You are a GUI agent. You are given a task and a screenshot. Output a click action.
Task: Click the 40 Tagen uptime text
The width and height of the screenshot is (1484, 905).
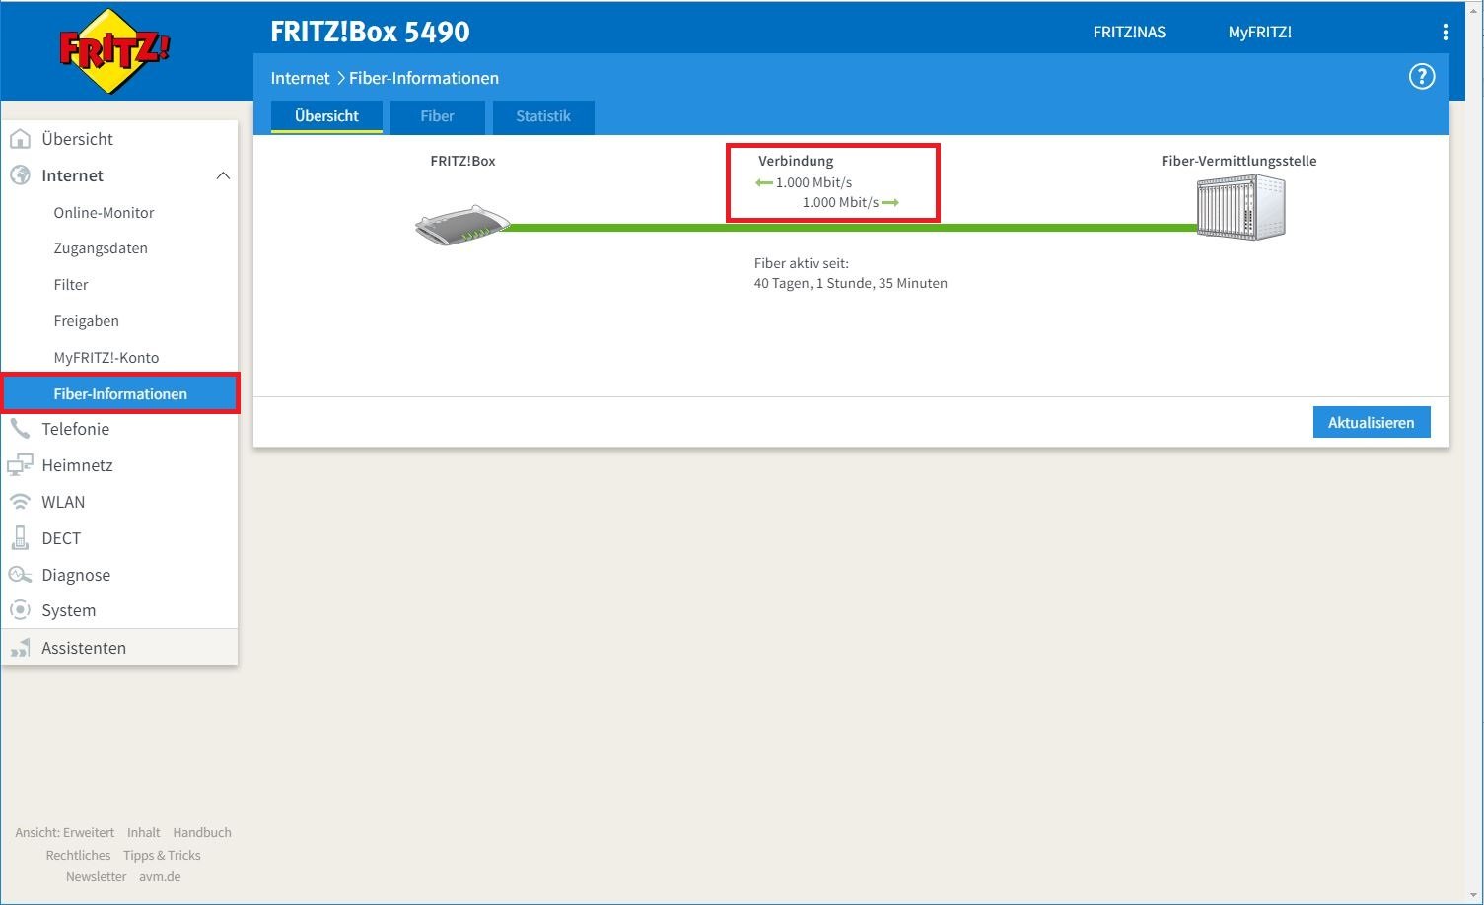tap(850, 283)
